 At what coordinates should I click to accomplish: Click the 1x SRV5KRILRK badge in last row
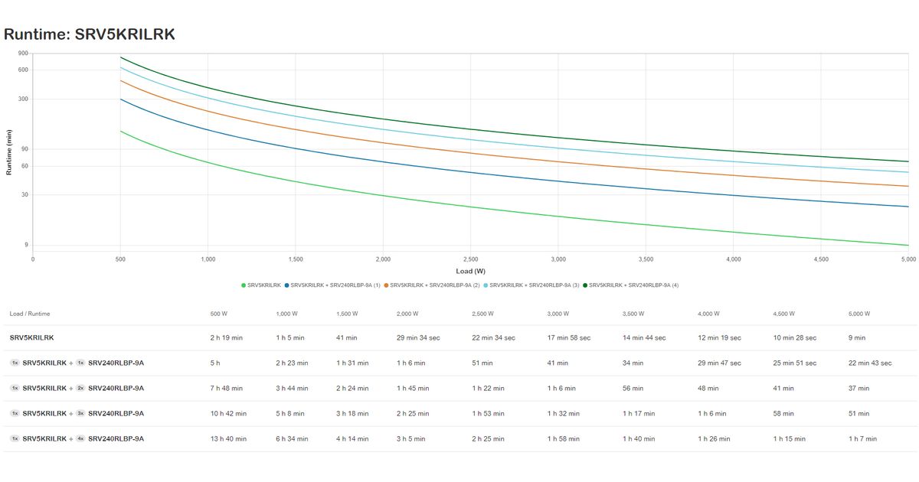point(15,439)
